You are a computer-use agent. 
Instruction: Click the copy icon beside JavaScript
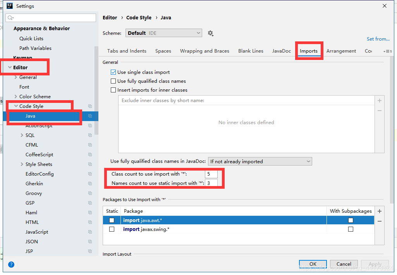[x=90, y=232]
